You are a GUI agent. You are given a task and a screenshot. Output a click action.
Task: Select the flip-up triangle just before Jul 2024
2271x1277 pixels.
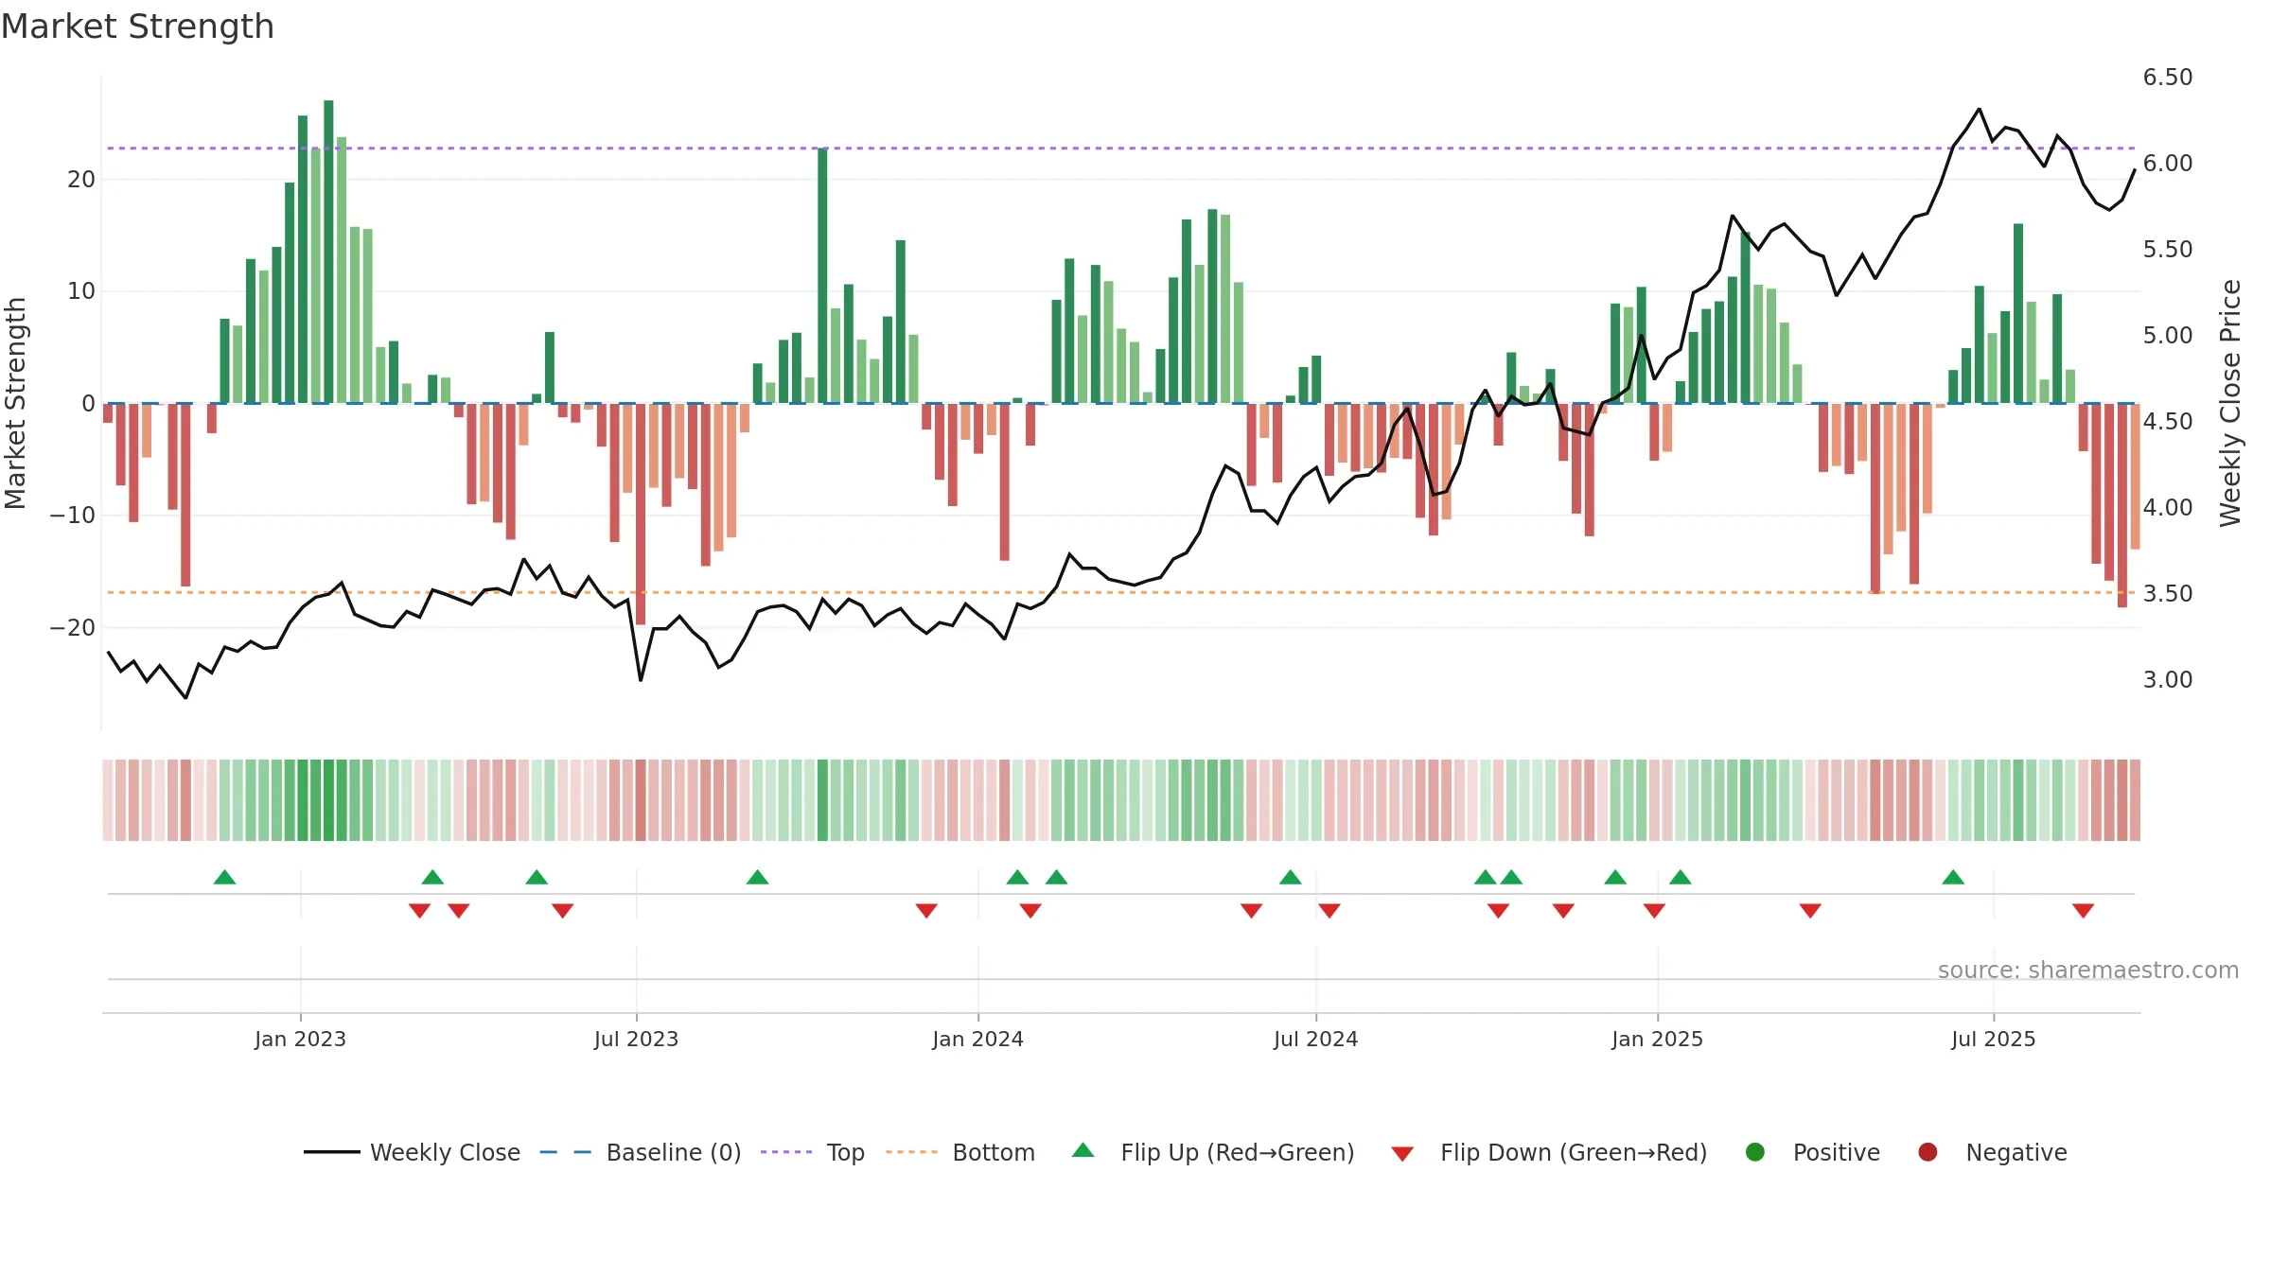1291,877
